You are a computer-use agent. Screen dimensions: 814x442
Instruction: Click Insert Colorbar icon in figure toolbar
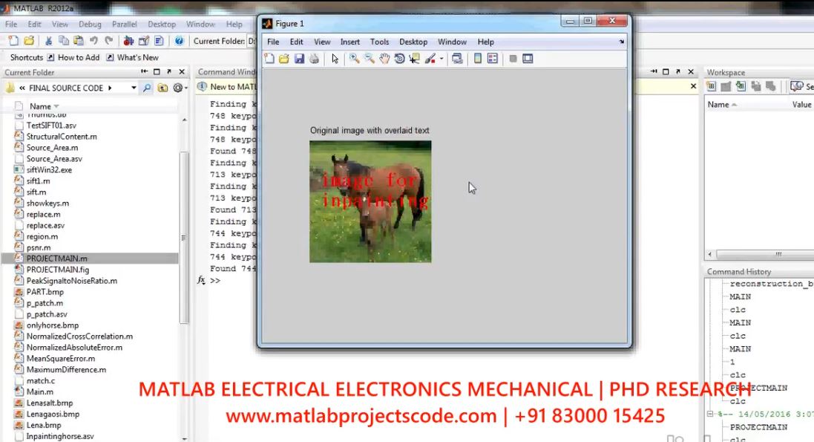478,59
